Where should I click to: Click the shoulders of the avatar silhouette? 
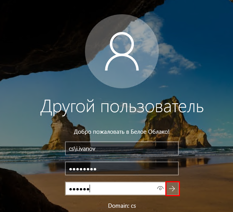tap(122, 63)
